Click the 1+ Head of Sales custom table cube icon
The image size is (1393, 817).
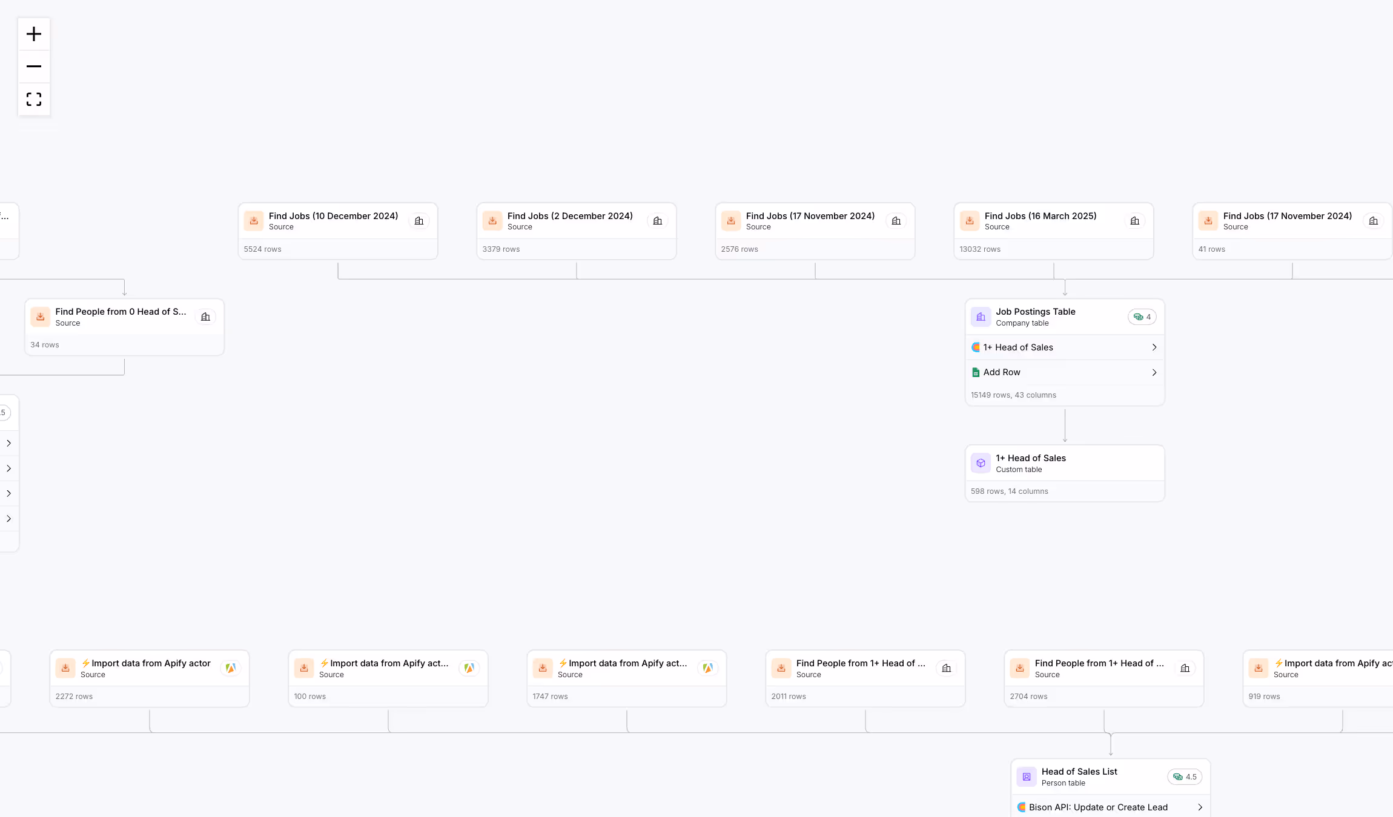[x=981, y=463]
